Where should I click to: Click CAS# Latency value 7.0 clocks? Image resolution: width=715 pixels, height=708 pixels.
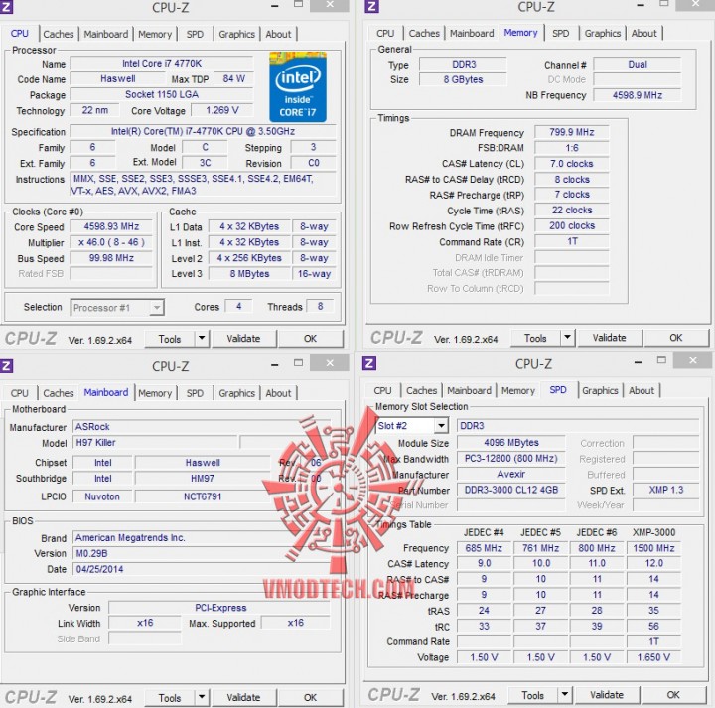pos(572,163)
